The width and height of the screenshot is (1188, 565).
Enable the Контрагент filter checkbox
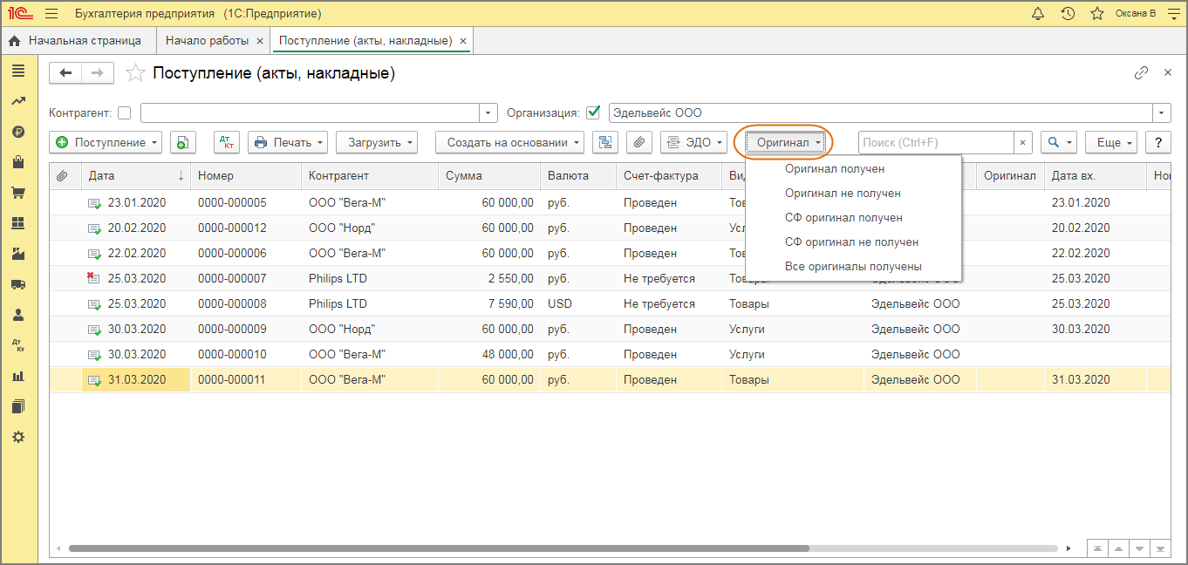pyautogui.click(x=125, y=112)
